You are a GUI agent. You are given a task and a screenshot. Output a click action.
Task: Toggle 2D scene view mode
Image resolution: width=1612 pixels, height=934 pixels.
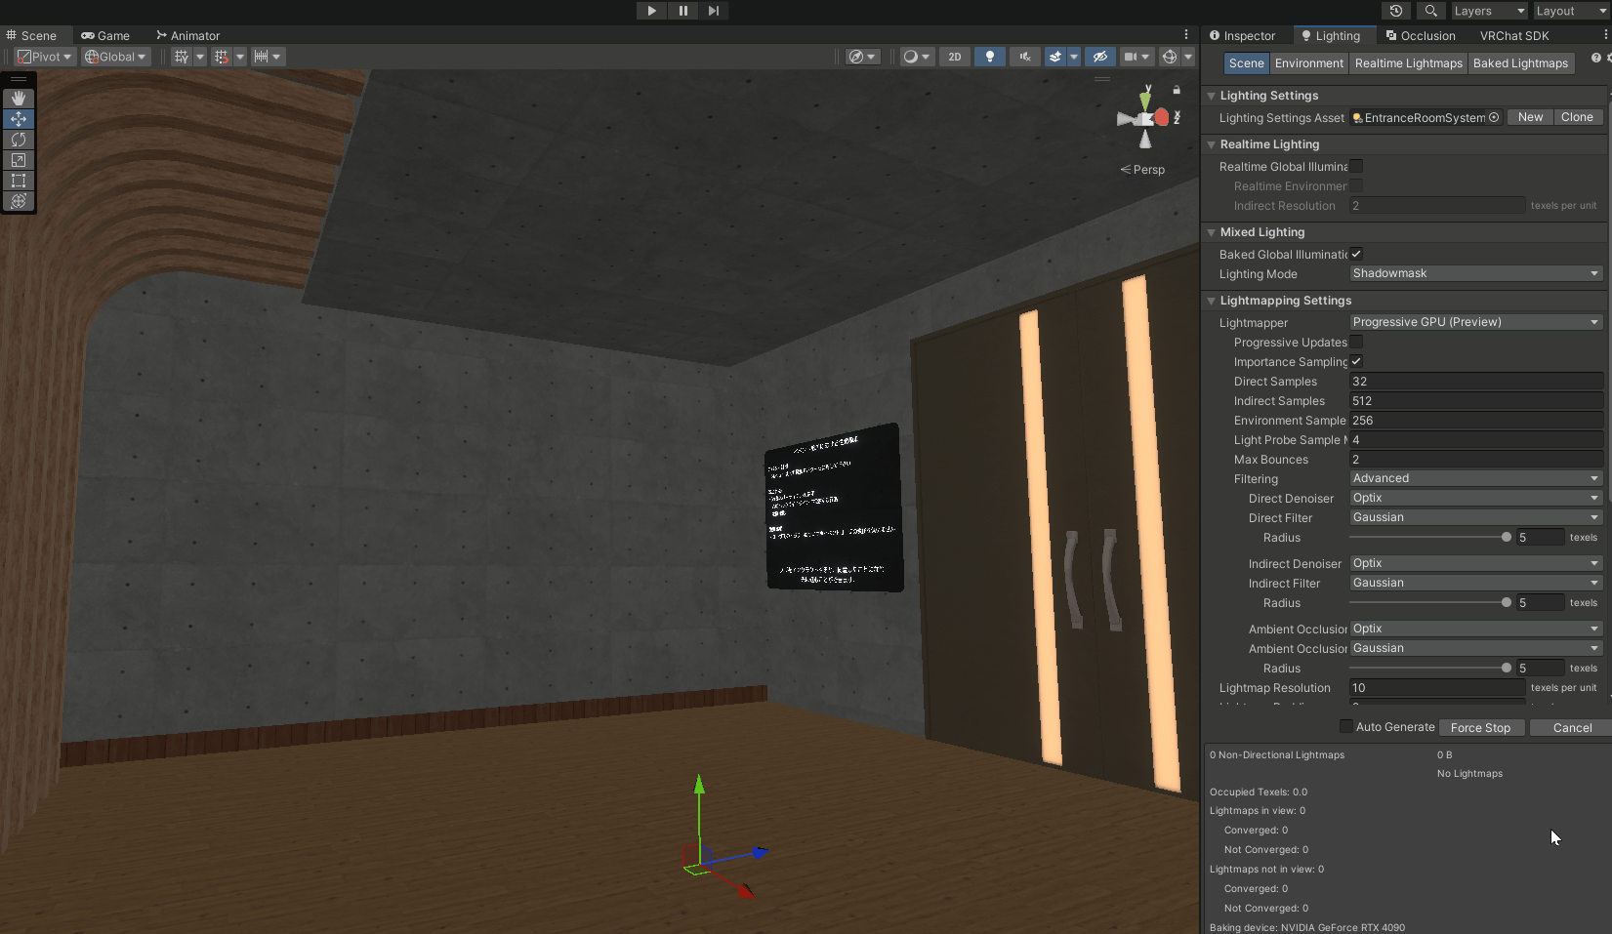coord(954,57)
